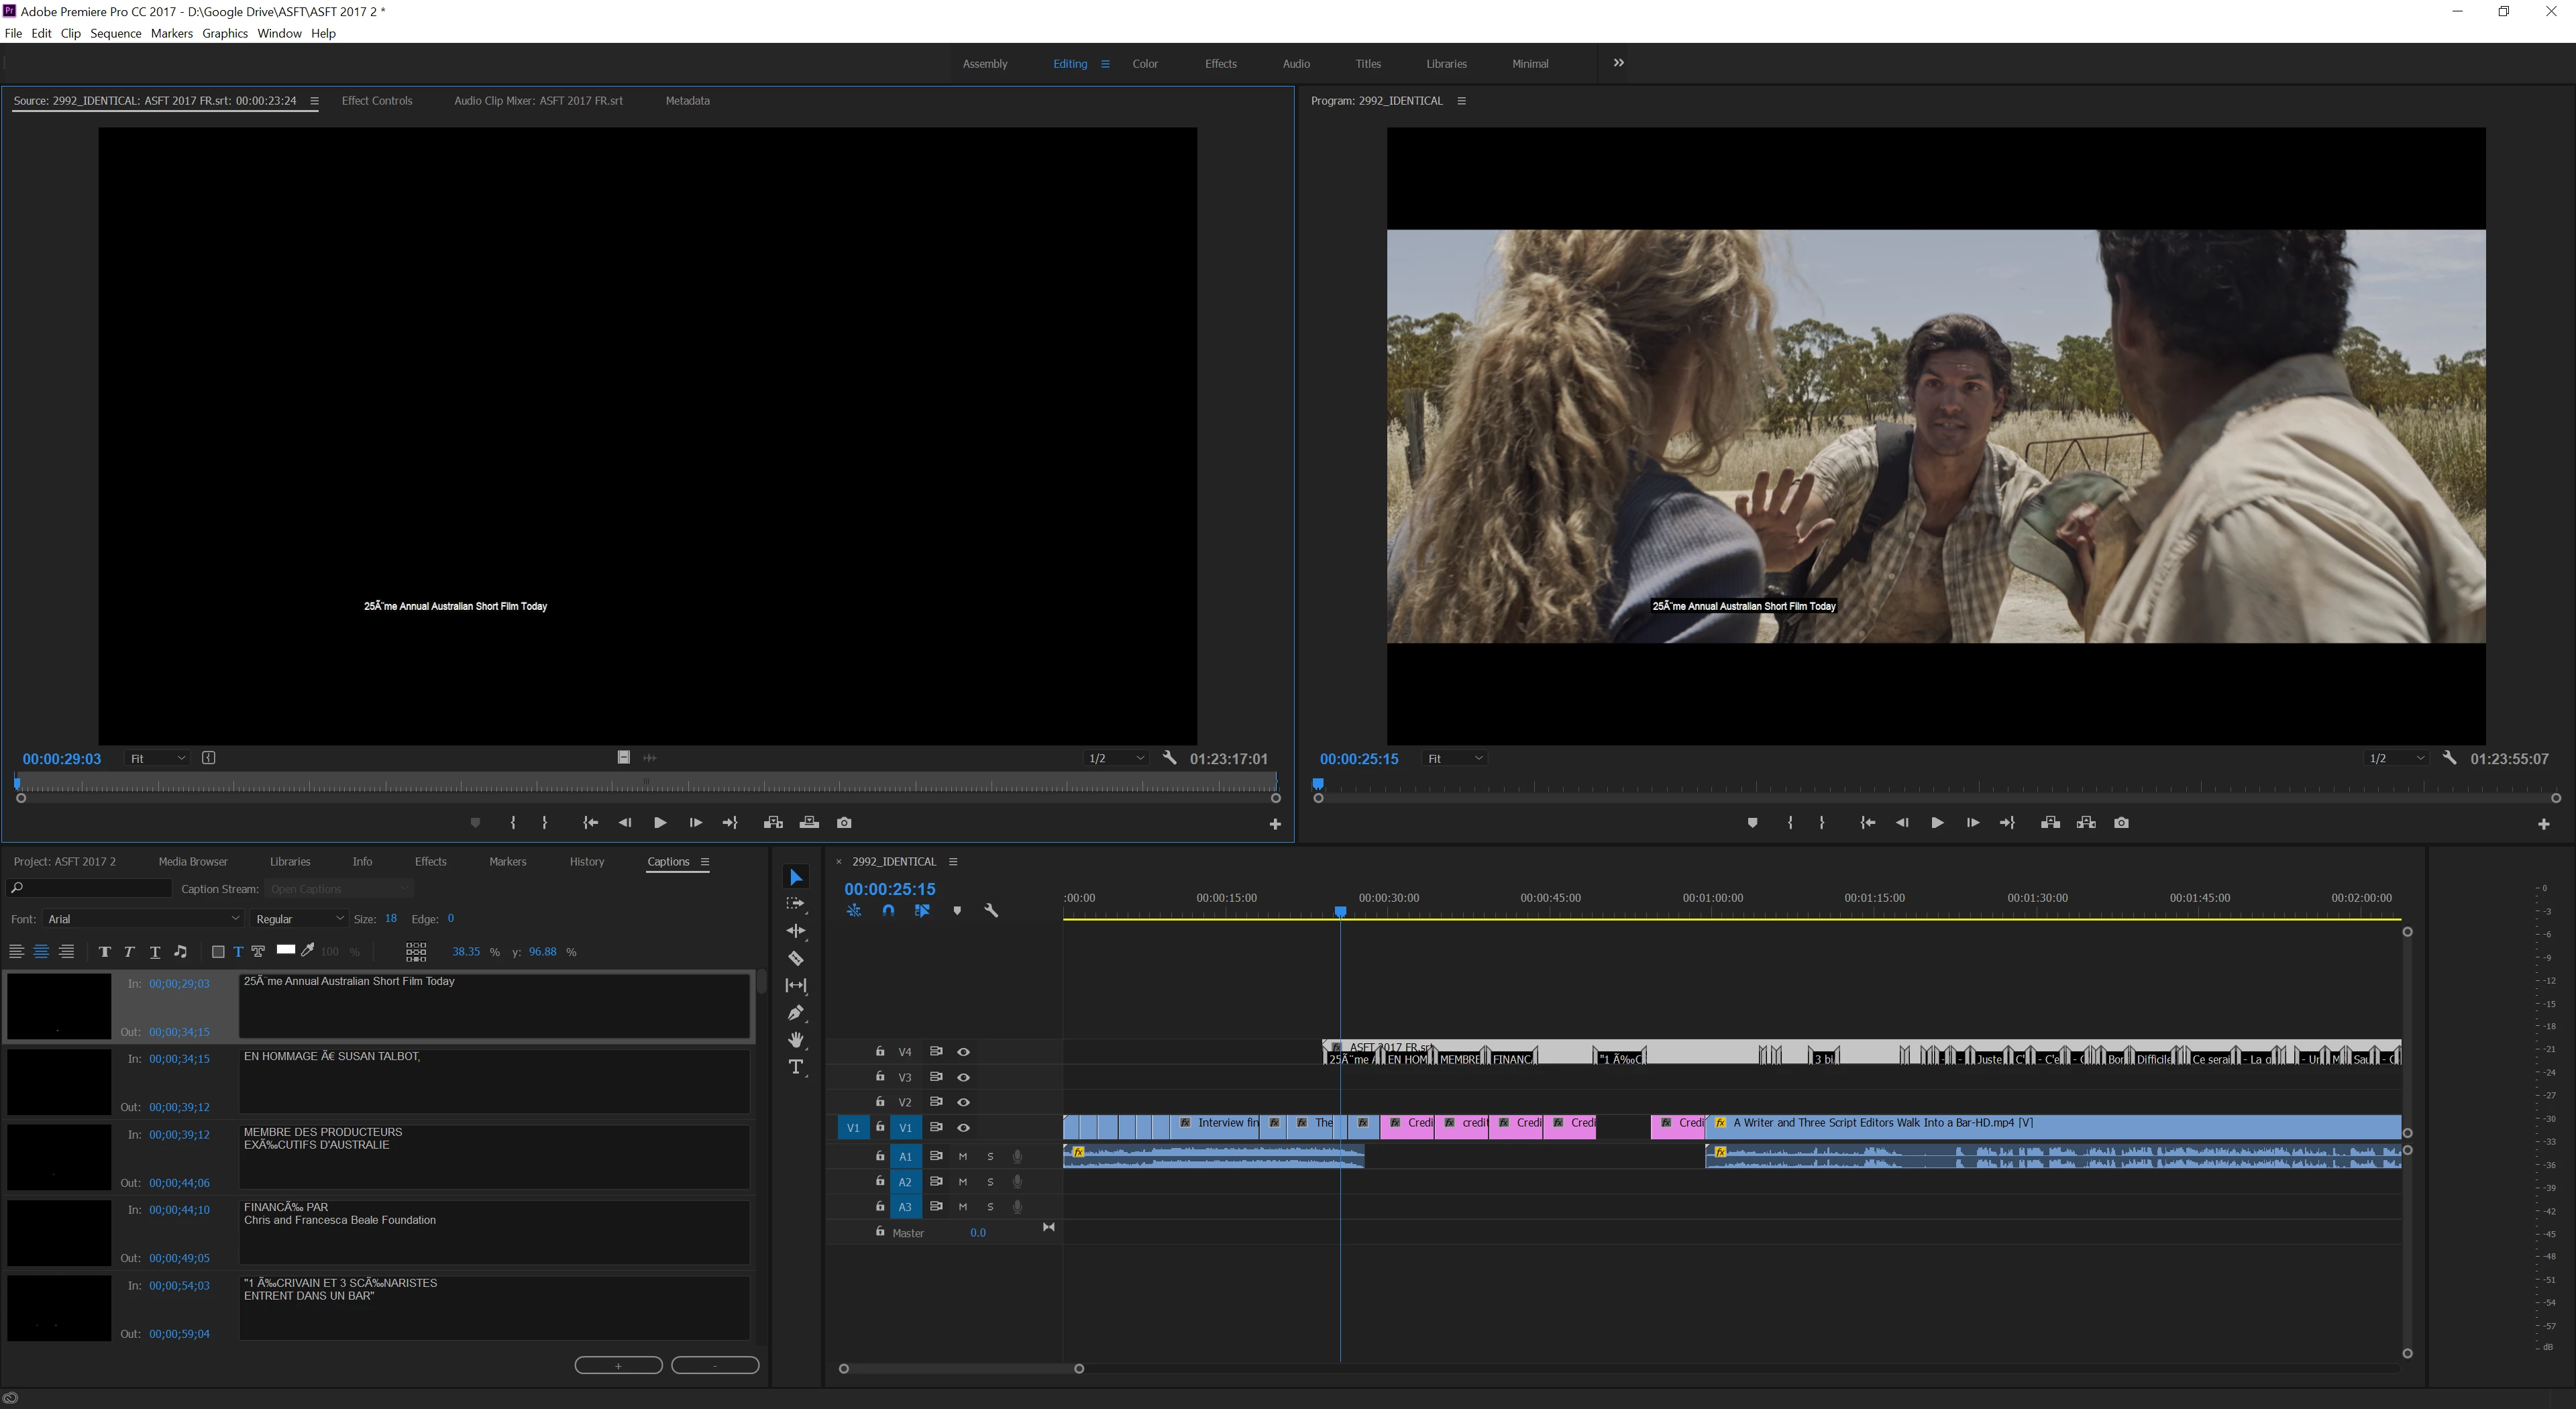
Task: Click the add caption plus button
Action: pyautogui.click(x=618, y=1365)
